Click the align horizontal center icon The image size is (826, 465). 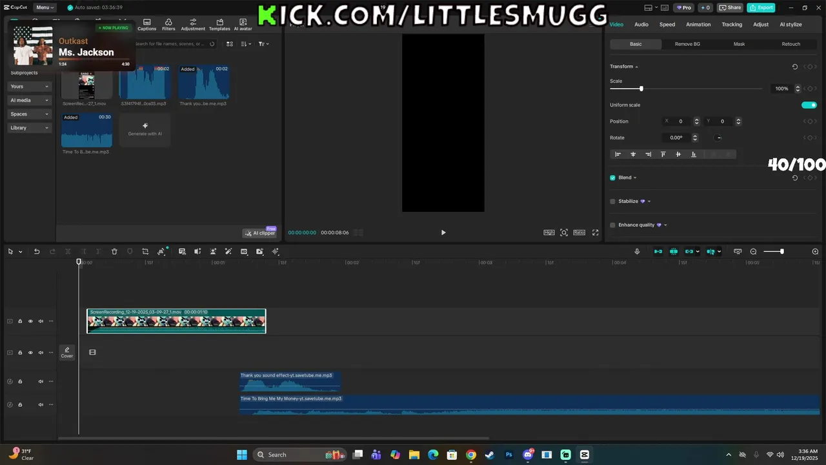pos(633,154)
